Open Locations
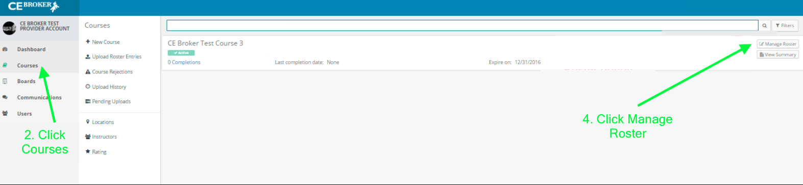Screen dimensions: 803x185 pos(103,122)
